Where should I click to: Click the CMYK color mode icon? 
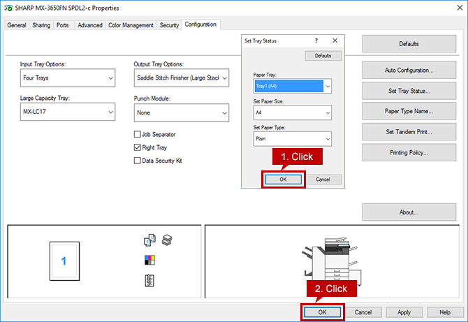point(149,260)
